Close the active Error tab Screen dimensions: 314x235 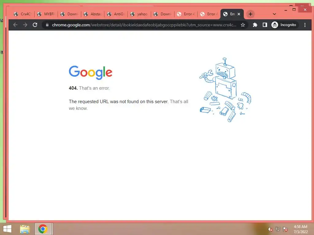[x=239, y=14]
